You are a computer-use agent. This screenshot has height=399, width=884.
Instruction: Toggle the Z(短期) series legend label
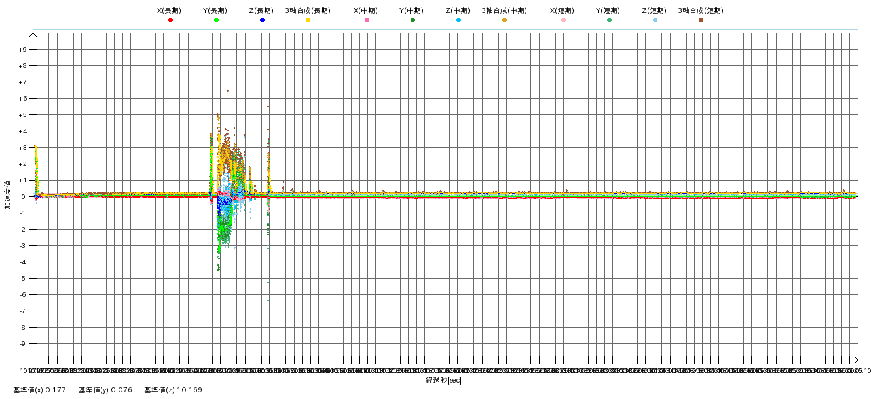pos(654,10)
